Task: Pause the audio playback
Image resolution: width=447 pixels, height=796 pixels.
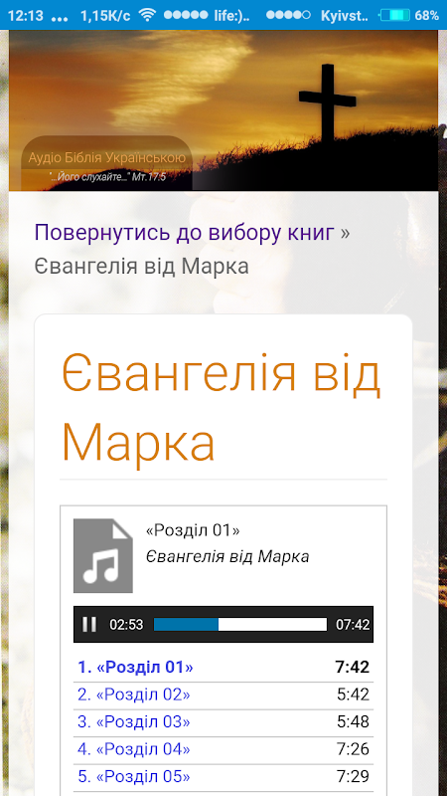Action: click(89, 625)
